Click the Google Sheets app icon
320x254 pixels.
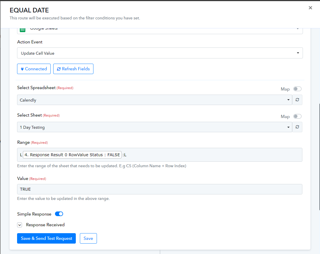click(23, 30)
